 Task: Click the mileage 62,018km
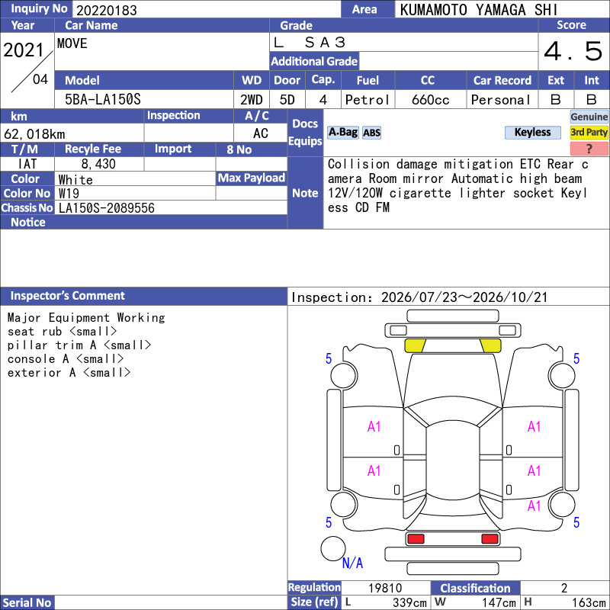click(x=34, y=134)
